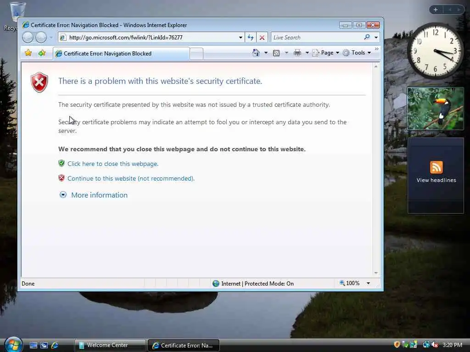
Task: Click Show Desktop quick launch icon
Action: (33, 346)
